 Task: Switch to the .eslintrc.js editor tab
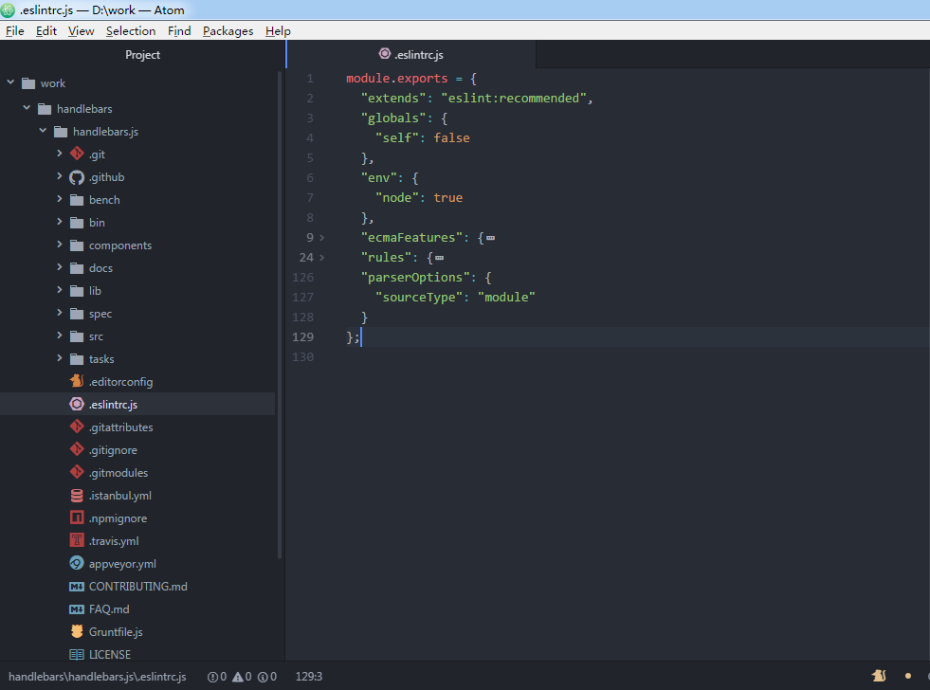pos(411,55)
